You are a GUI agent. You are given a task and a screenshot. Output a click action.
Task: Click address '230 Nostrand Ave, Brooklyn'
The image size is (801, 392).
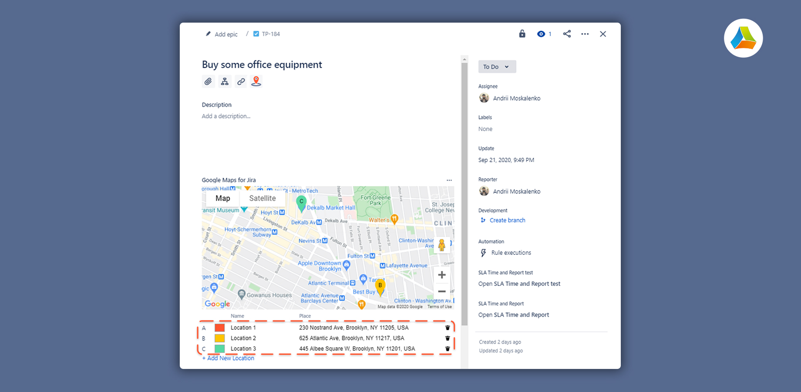(354, 328)
